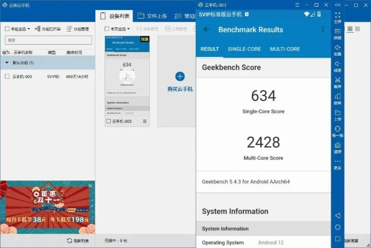Open device card menu icon for 云手机-003

click(144, 122)
